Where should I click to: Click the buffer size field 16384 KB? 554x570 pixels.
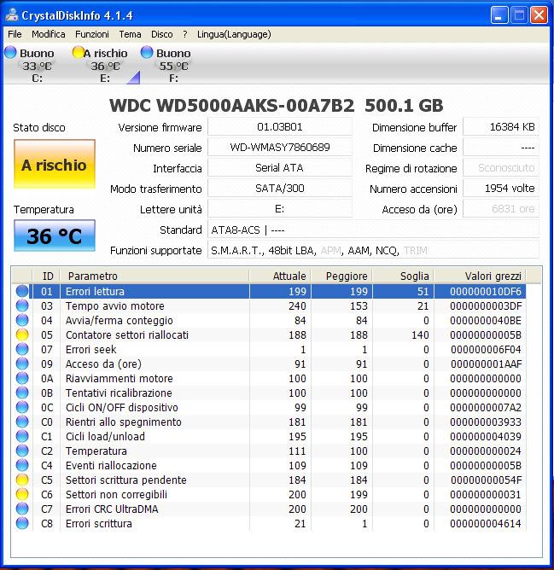point(501,127)
